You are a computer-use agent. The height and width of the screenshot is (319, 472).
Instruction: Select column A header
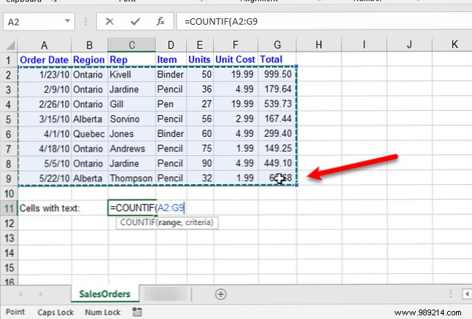(45, 45)
